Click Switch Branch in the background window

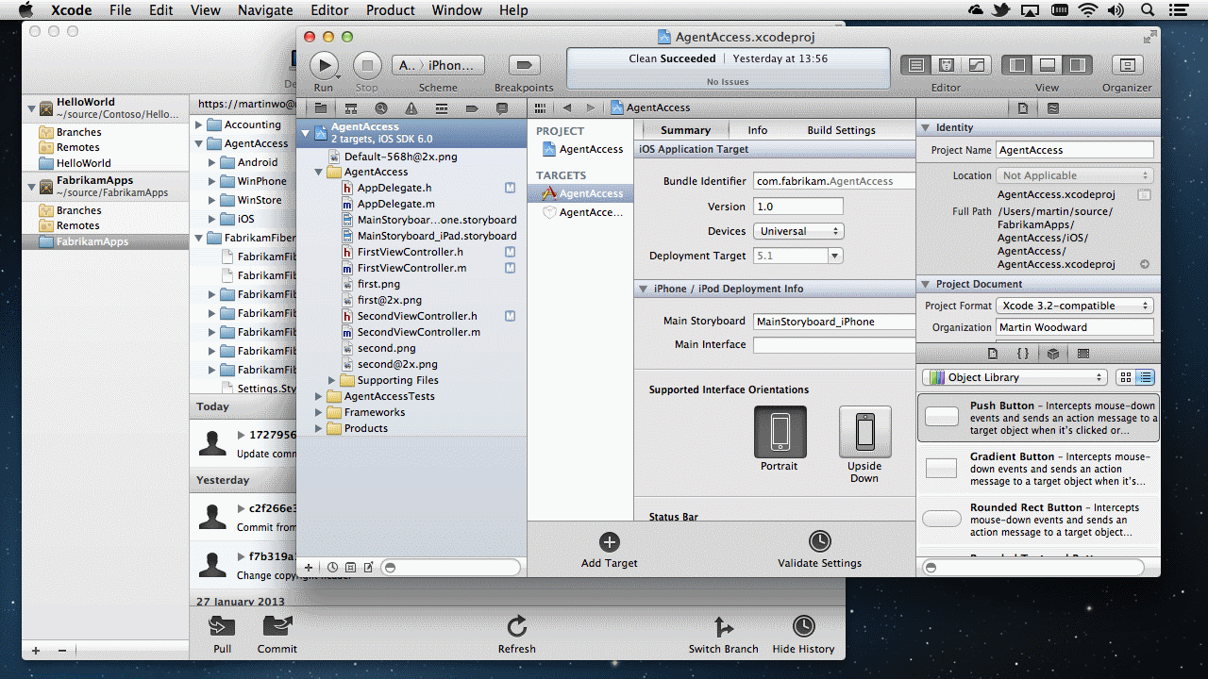pyautogui.click(x=723, y=634)
